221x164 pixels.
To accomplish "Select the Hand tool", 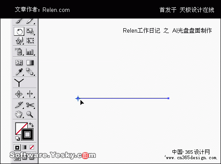I will click(19, 114).
